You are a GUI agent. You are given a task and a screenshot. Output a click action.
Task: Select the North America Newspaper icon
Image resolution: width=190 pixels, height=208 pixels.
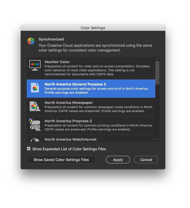coord(35,106)
